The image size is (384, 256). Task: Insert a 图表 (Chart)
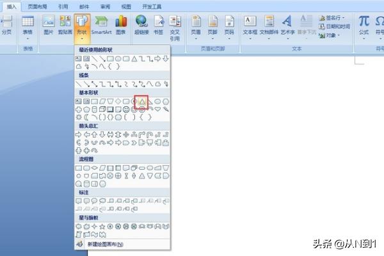coord(120,24)
